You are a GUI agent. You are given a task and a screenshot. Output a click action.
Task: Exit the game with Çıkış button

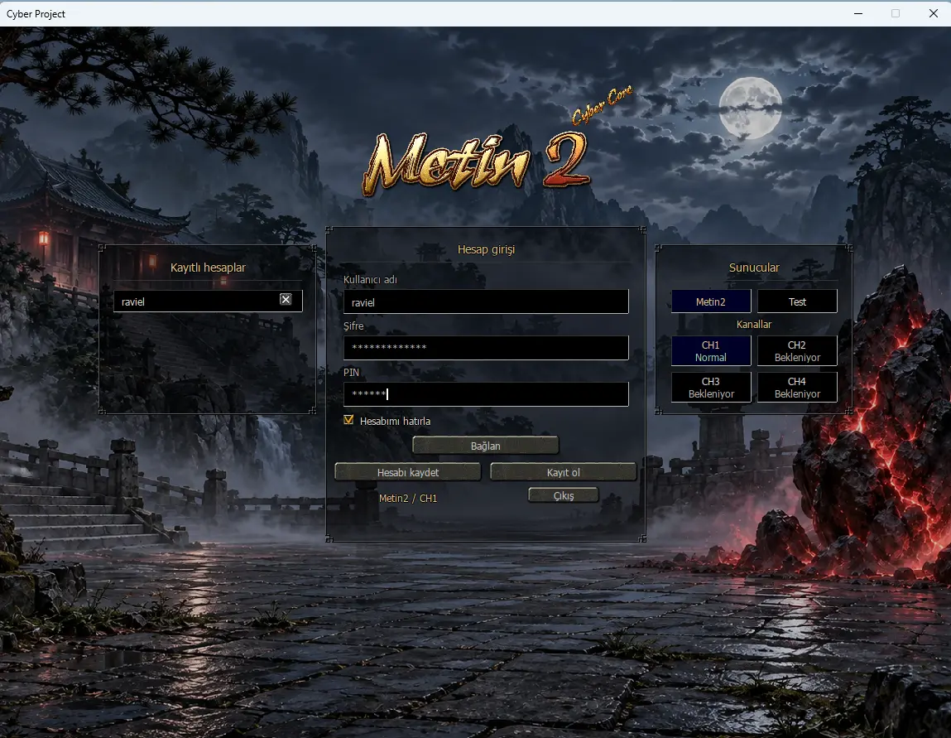tap(564, 495)
